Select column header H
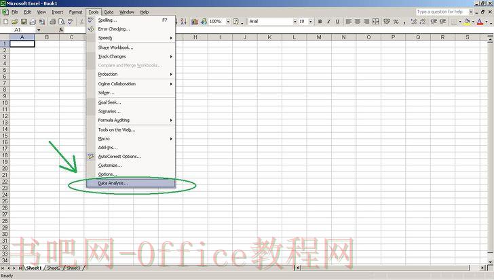 [195, 37]
